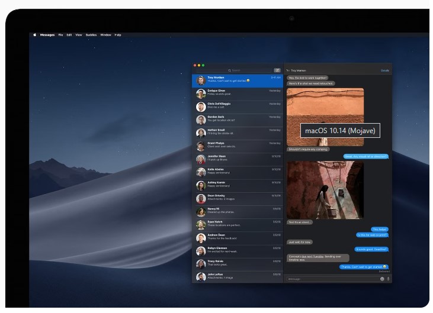This screenshot has width=433, height=313.
Task: Open the Messages app menu
Action: coord(47,35)
